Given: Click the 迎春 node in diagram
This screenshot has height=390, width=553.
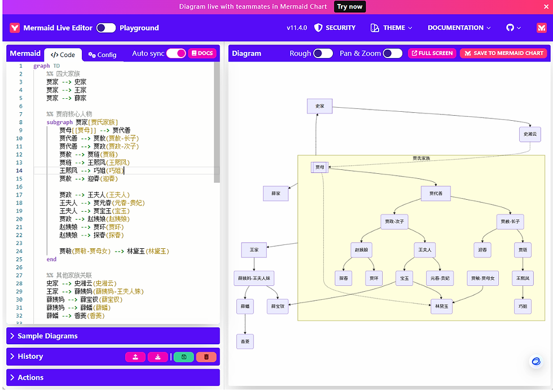Looking at the screenshot, I should pyautogui.click(x=482, y=250).
